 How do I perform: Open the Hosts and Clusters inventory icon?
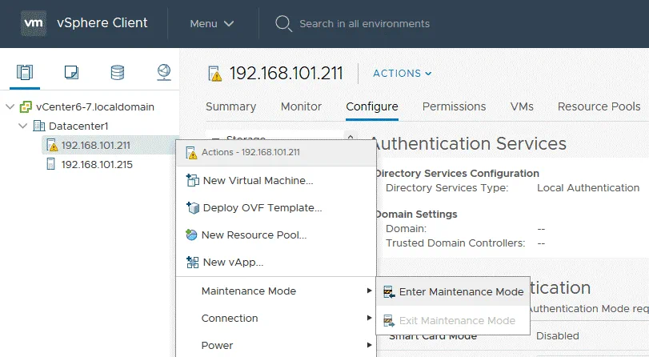25,73
